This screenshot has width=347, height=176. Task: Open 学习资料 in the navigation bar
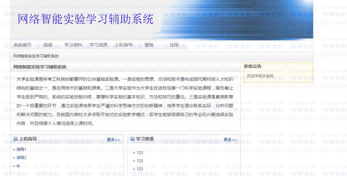[73, 45]
